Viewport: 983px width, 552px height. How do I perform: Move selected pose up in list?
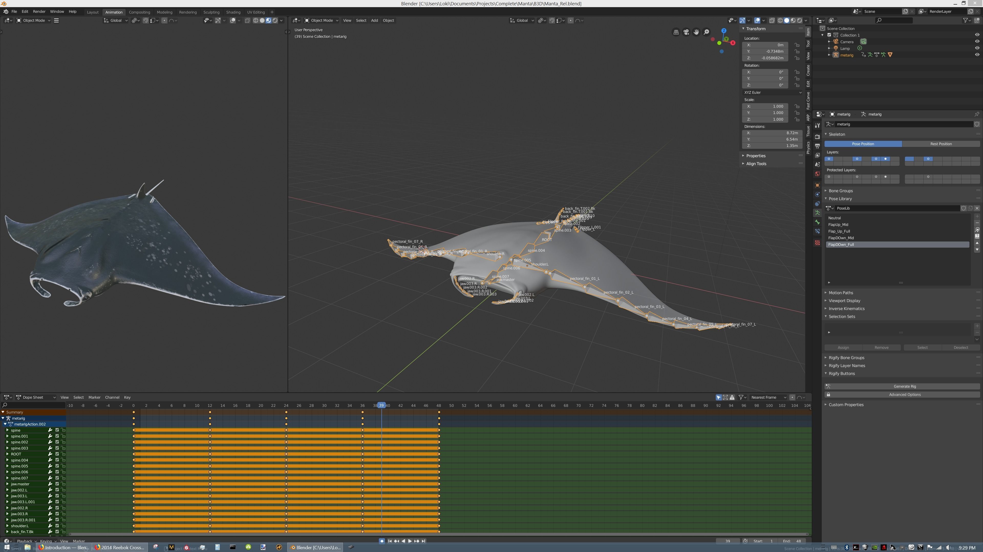[x=977, y=243]
